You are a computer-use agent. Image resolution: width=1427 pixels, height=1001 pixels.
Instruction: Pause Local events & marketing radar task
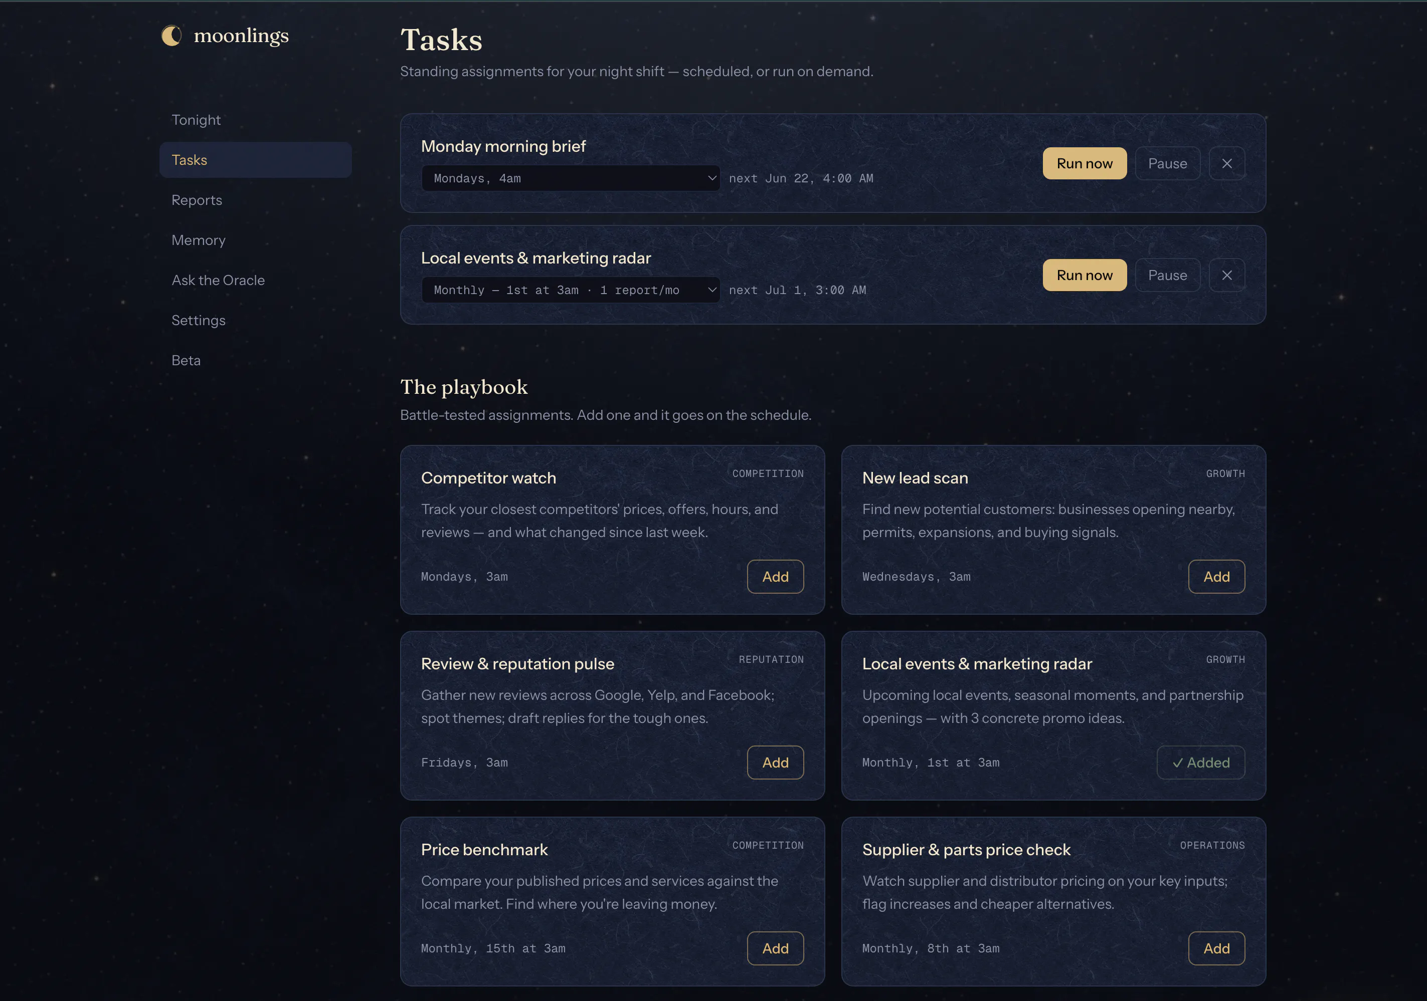[x=1167, y=275]
